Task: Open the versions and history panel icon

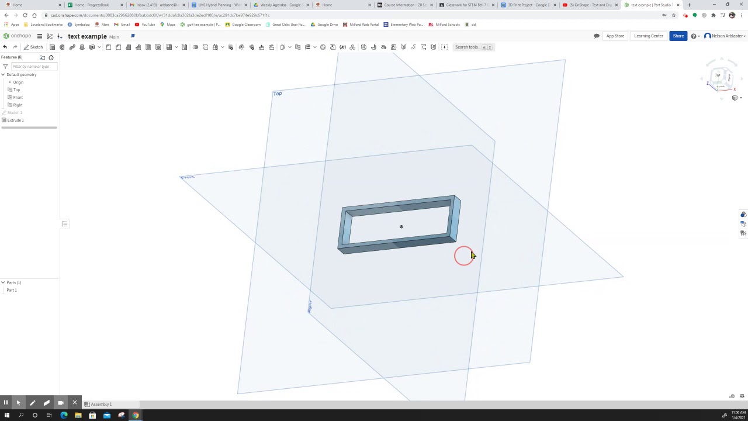Action: tap(50, 36)
